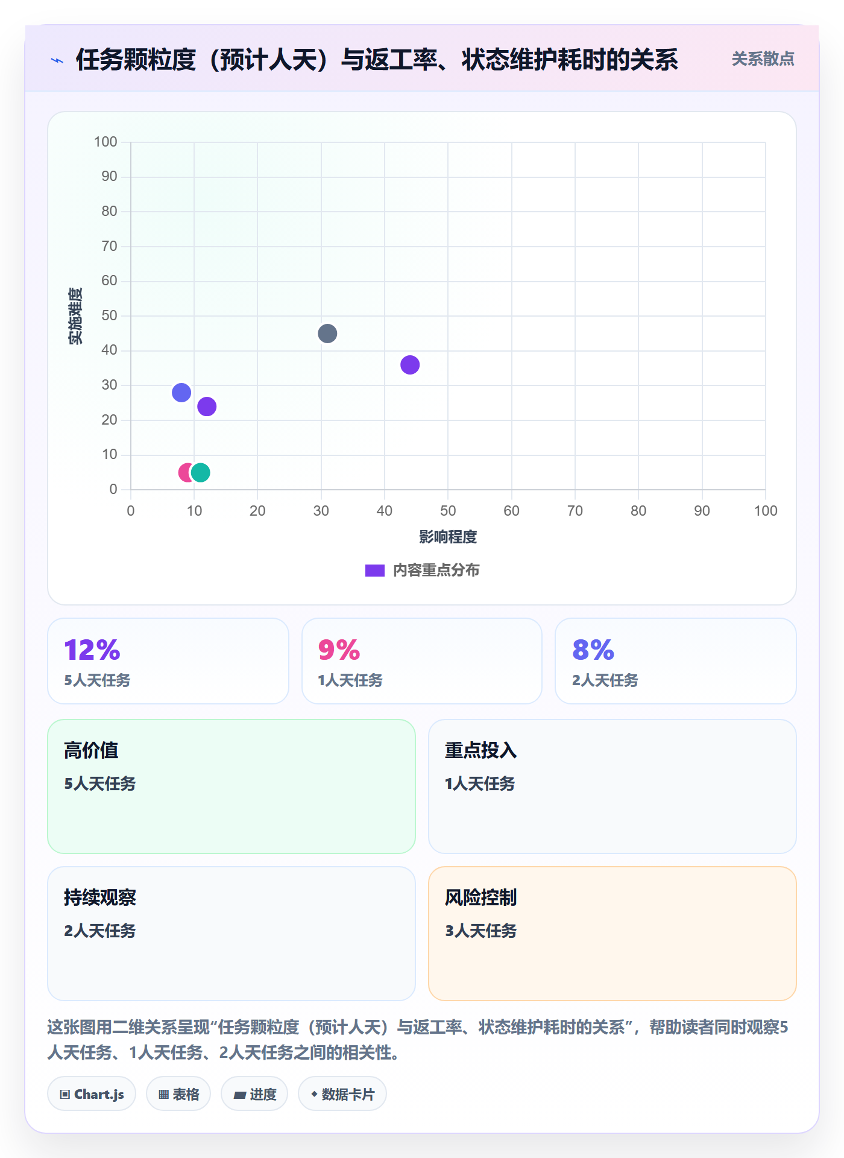Screen dimensions: 844x1158
Task: Click the 内容重点分布 legend label
Action: [436, 571]
